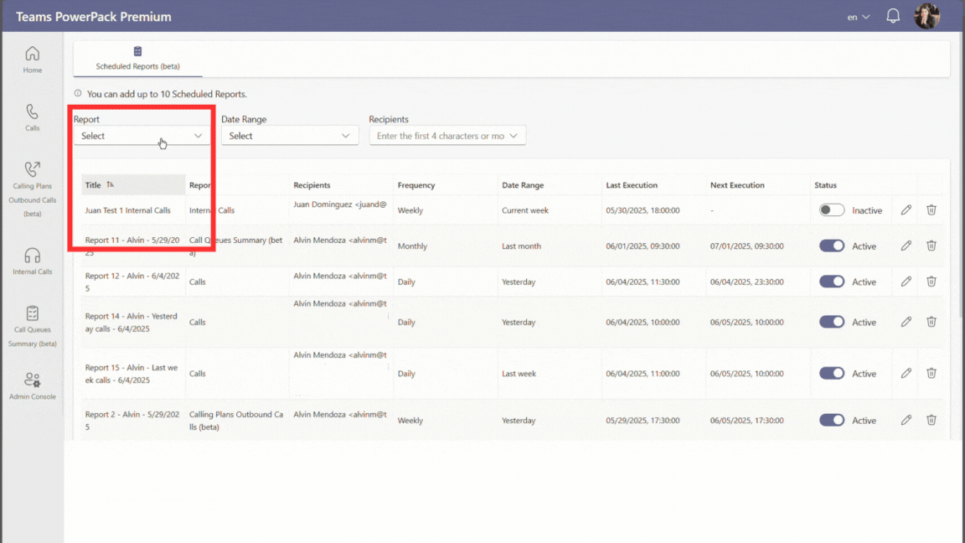This screenshot has width=965, height=543.
Task: Open the notifications bell
Action: point(893,16)
